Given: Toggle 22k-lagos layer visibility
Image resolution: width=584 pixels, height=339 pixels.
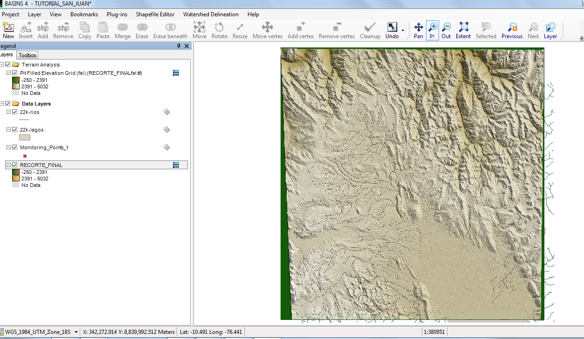Looking at the screenshot, I should pos(15,130).
